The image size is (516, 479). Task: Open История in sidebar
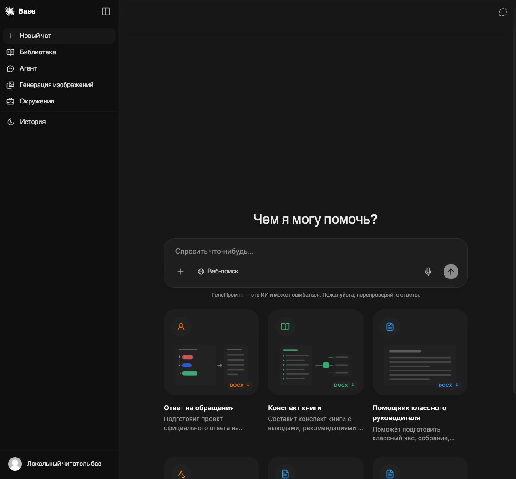coord(59,122)
